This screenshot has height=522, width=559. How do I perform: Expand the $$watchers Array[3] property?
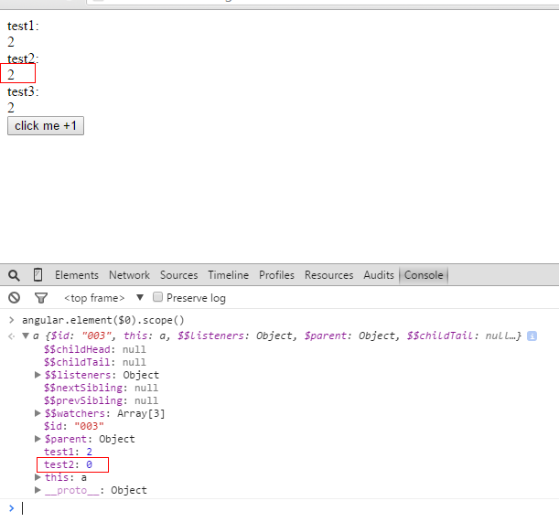pos(38,413)
